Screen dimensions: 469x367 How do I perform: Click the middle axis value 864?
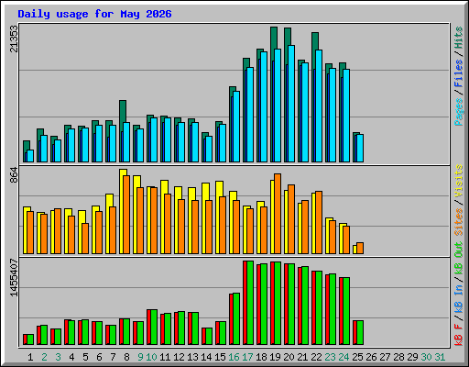(14, 175)
